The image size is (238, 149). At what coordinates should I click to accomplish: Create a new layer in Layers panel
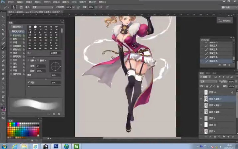point(228,137)
